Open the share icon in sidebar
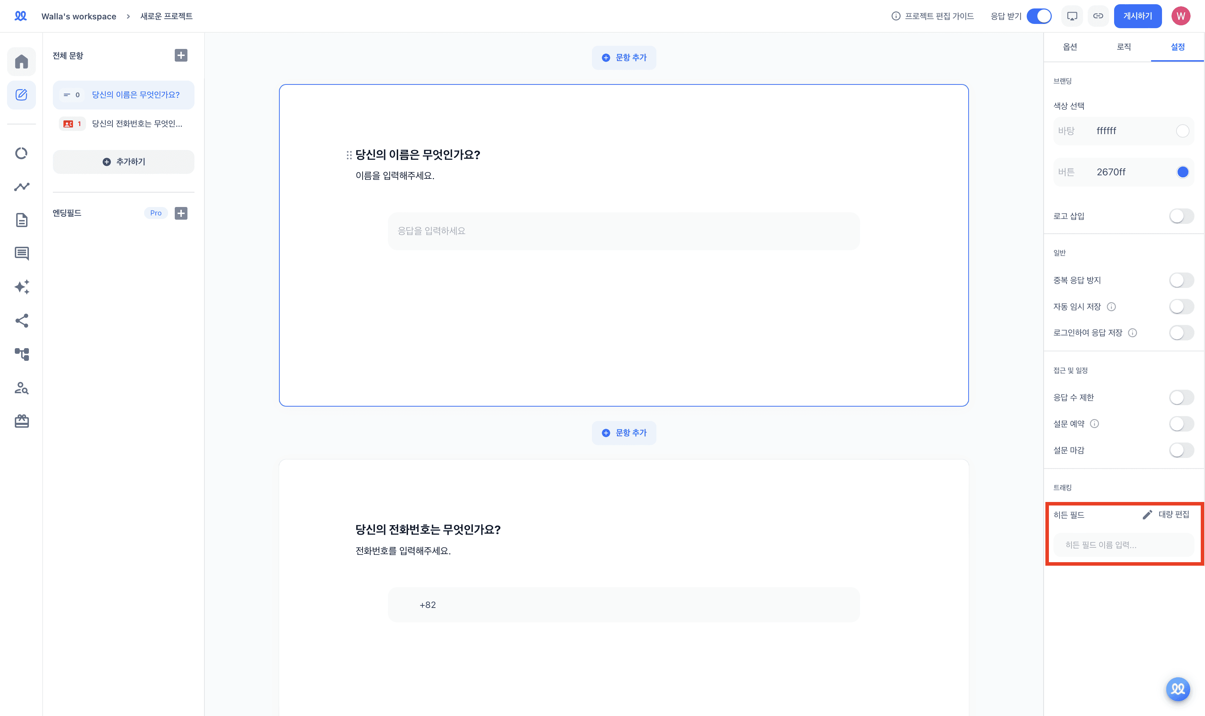This screenshot has width=1205, height=716. point(21,320)
